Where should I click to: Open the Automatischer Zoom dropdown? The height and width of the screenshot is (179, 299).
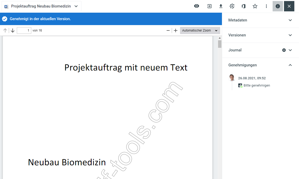coord(200,30)
